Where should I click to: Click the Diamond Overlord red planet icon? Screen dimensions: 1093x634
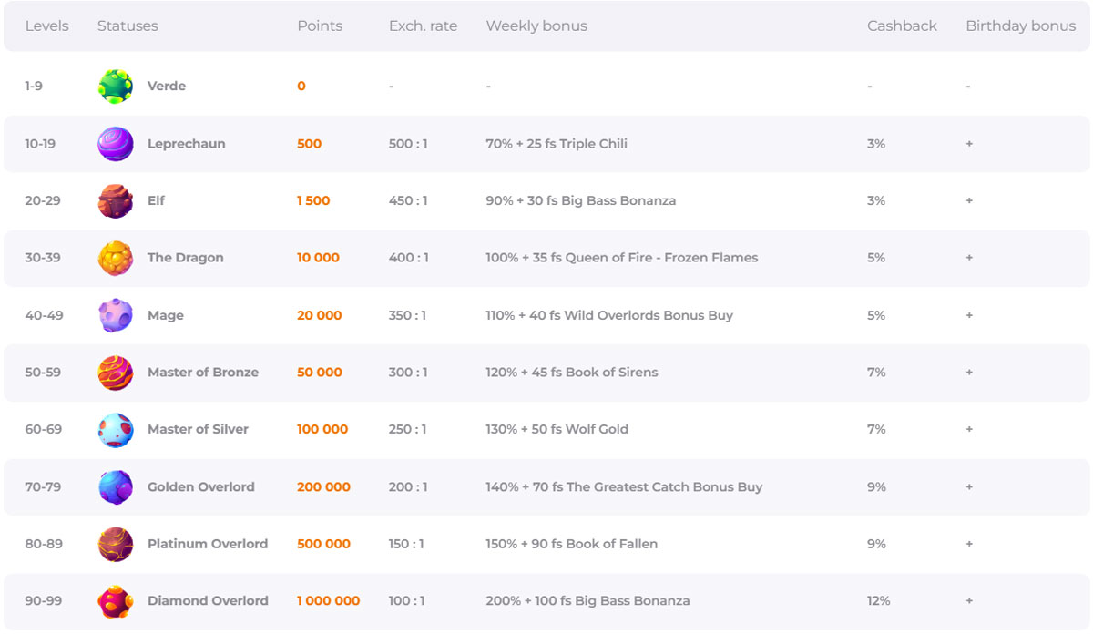click(x=116, y=601)
